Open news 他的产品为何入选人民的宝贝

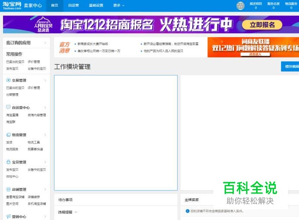pos(163,51)
